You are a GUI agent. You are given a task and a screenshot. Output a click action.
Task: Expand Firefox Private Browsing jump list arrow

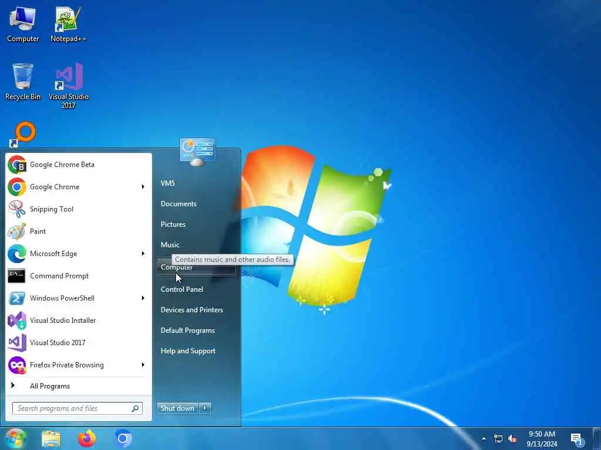coord(143,364)
